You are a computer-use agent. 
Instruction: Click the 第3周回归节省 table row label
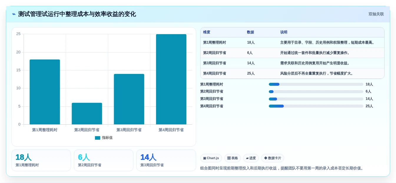215,63
